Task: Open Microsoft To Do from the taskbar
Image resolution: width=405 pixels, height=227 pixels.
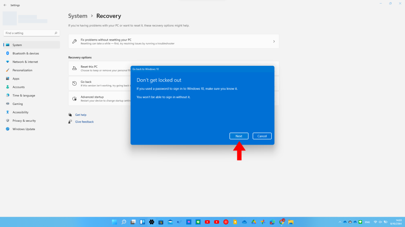Action: tap(180, 222)
